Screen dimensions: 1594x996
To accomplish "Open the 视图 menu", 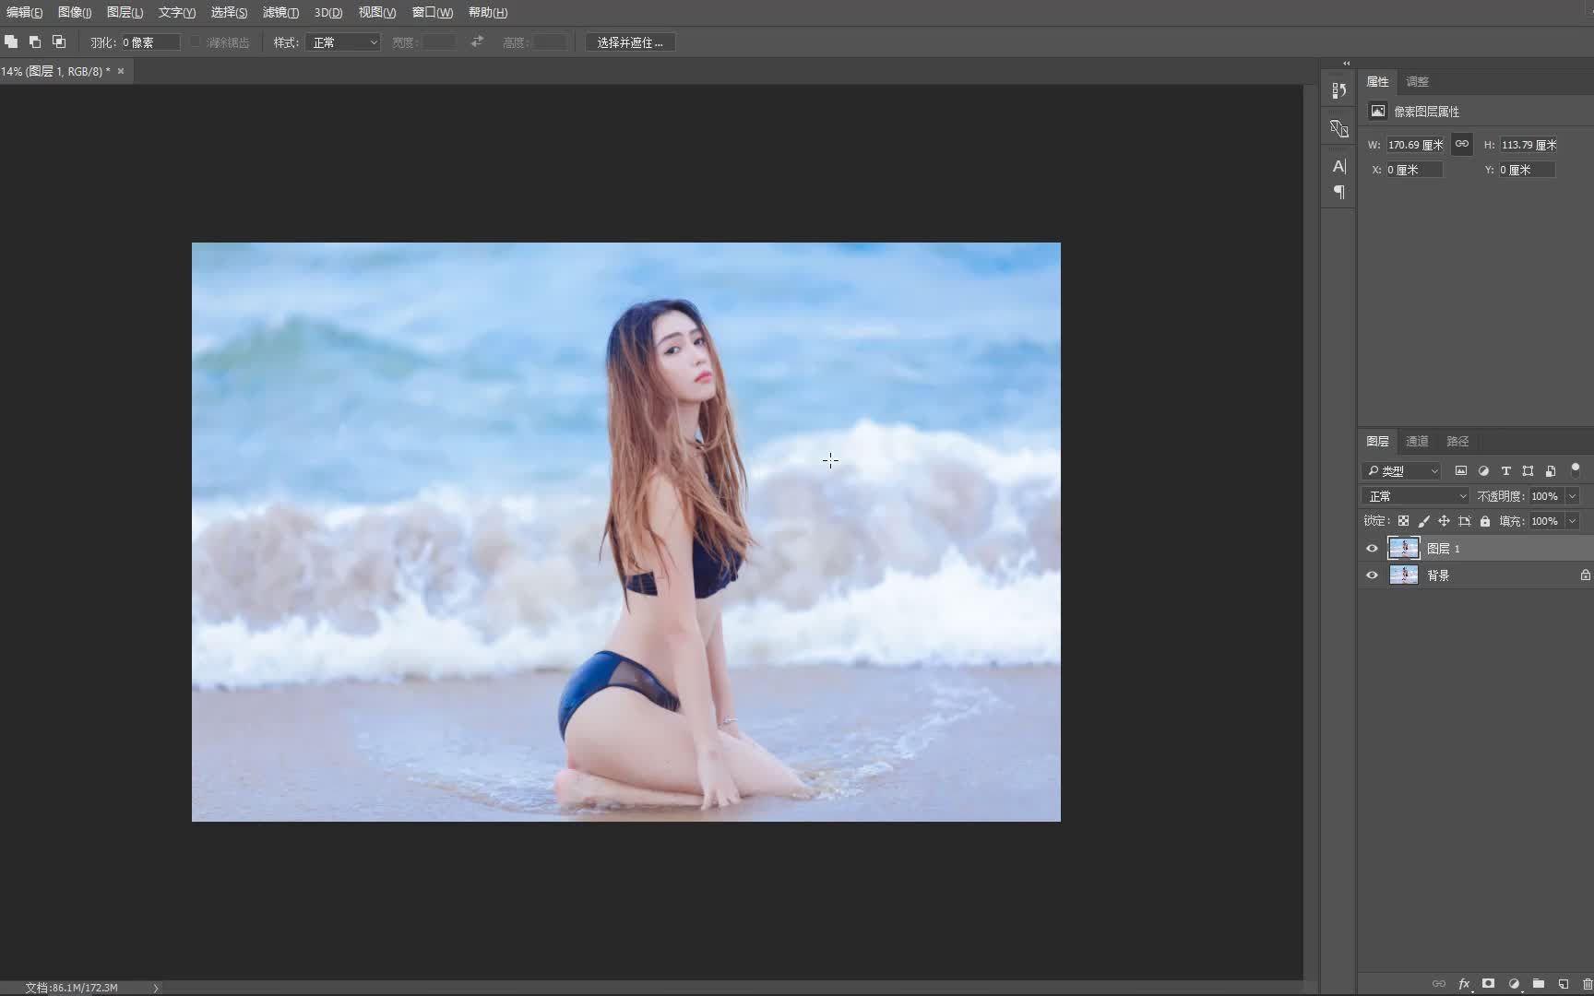I will point(377,12).
